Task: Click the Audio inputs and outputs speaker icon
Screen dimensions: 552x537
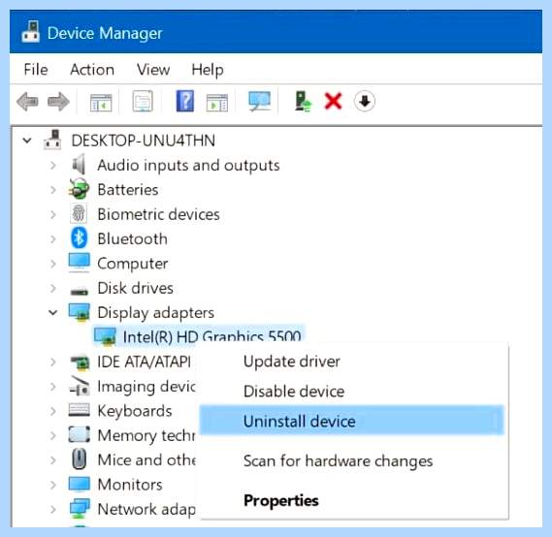Action: [79, 164]
